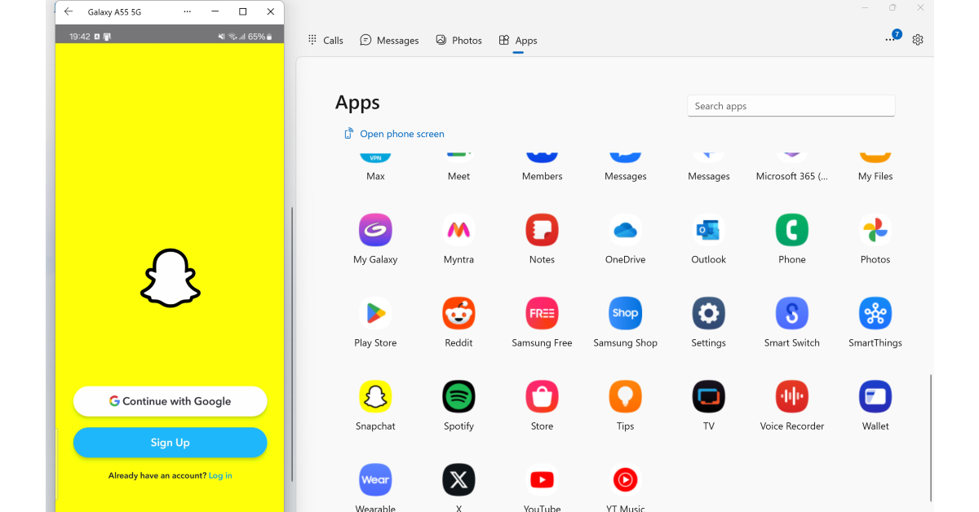Click the Meet app label

point(458,176)
